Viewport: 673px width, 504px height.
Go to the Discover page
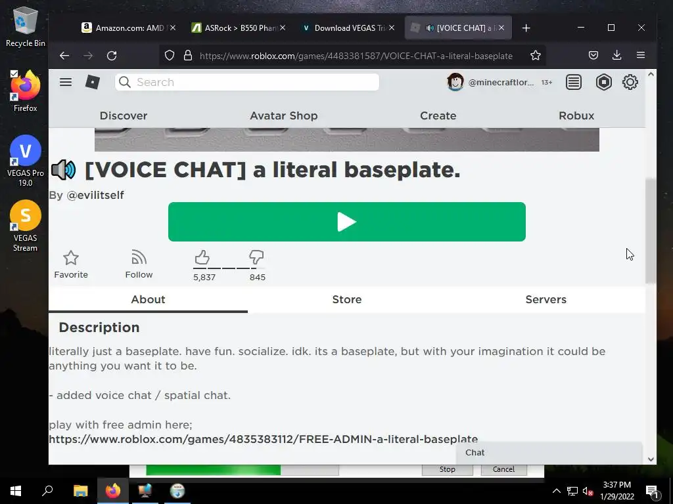[124, 115]
